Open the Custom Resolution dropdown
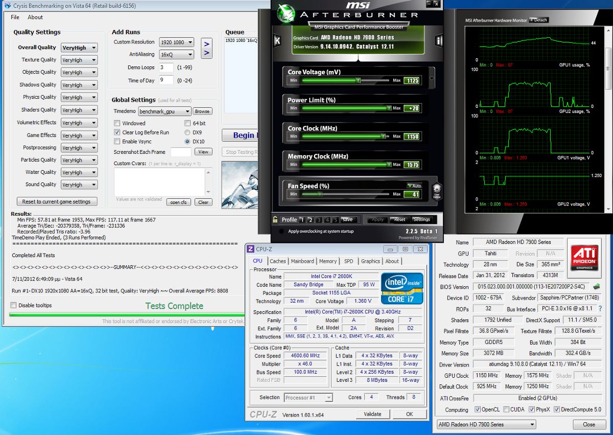613x435 pixels. pos(176,42)
